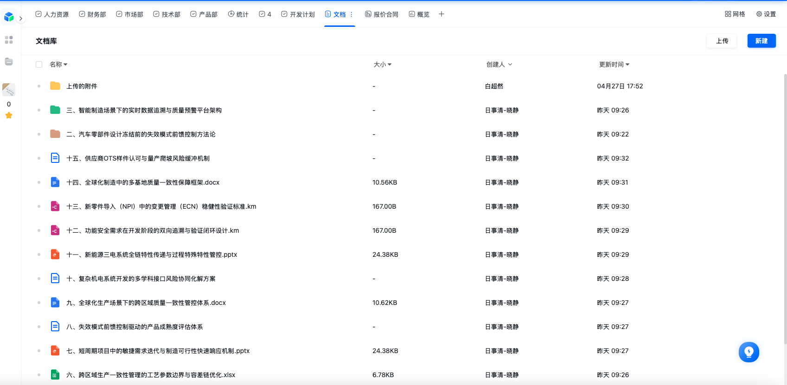This screenshot has height=385, width=787.
Task: Click the blue 新建 button
Action: tap(761, 41)
